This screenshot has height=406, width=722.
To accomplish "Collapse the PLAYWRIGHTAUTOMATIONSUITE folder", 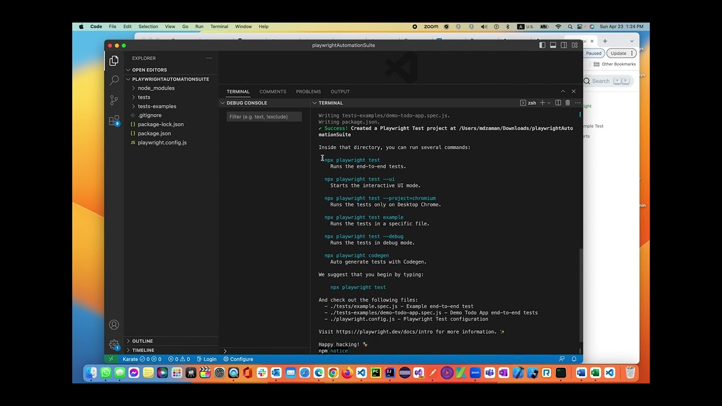I will 171,80.
